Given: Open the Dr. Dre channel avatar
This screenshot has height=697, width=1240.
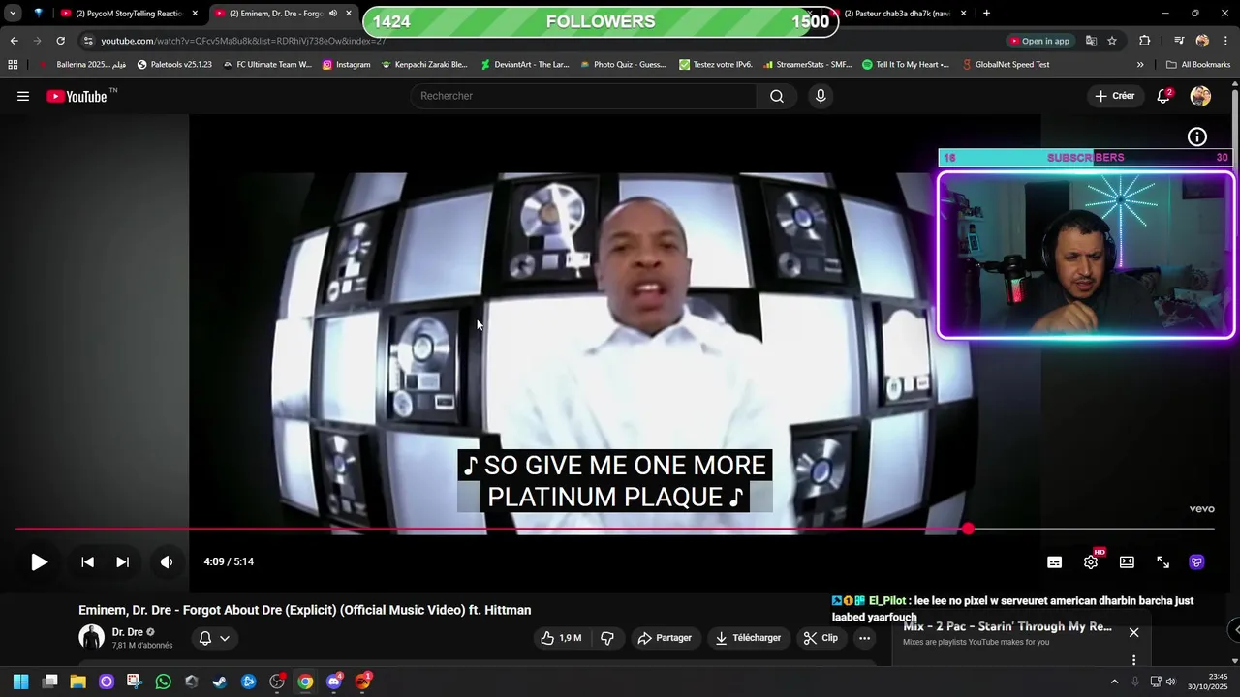Looking at the screenshot, I should (x=91, y=637).
